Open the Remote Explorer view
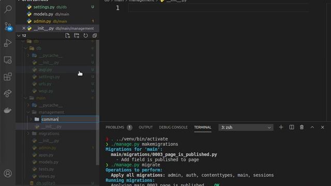 click(8, 60)
